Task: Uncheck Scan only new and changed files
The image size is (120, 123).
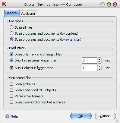Action: coord(11,54)
